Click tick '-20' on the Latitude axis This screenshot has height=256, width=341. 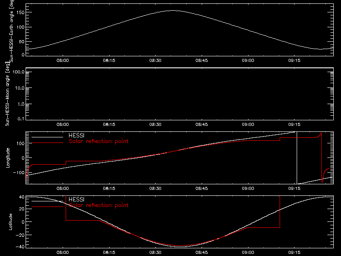coord(20,235)
